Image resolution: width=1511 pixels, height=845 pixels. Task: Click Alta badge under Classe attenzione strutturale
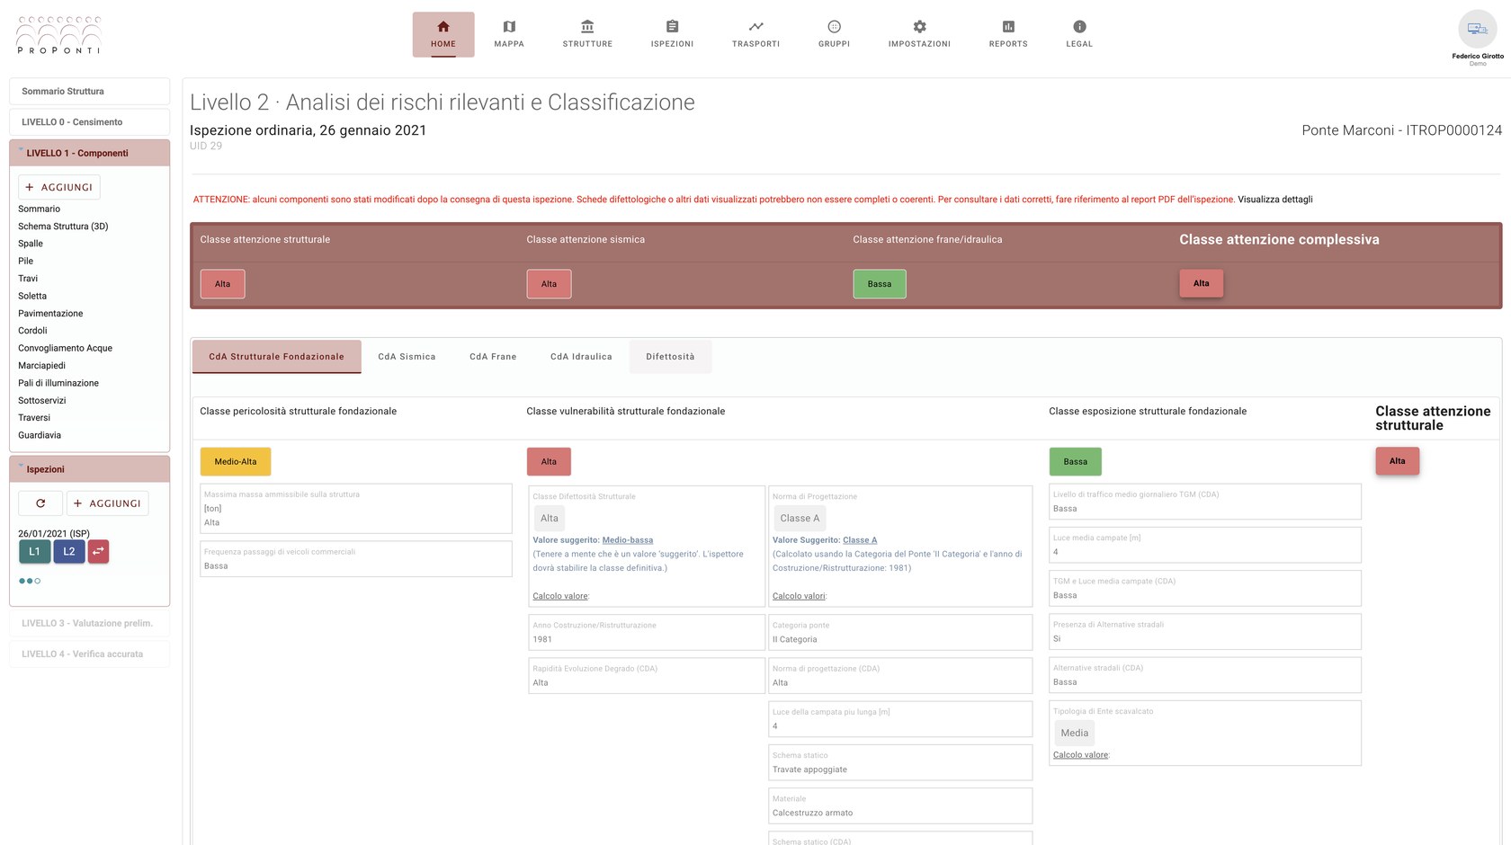(222, 284)
